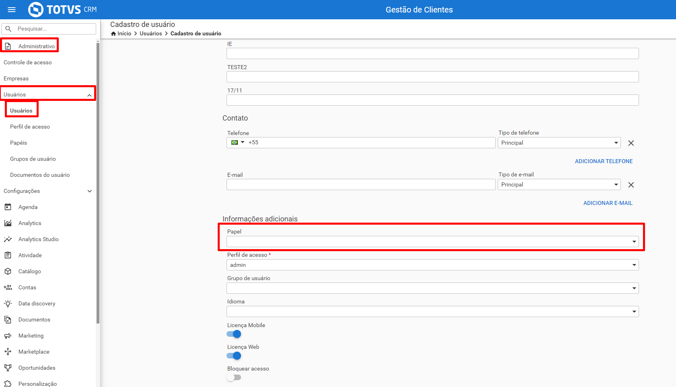Open the Idioma dropdown
The height and width of the screenshot is (387, 676).
(x=433, y=311)
